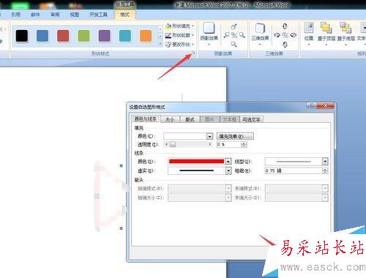This screenshot has width=366, height=278.
Task: Select the 颜色与线条 dialog tab
Action: point(146,119)
